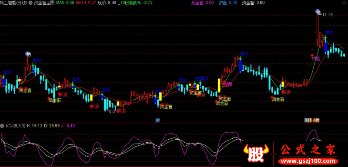Click the teal 信预 marker on the timeline
This screenshot has width=348, height=167.
(308, 121)
